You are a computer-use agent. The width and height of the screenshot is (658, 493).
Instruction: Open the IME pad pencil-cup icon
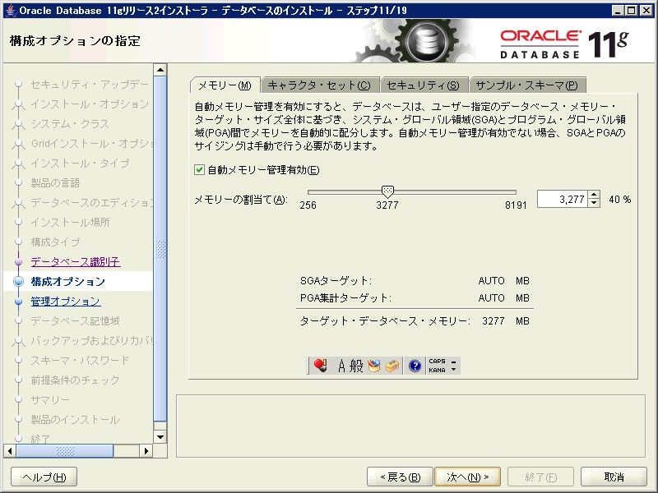click(374, 366)
